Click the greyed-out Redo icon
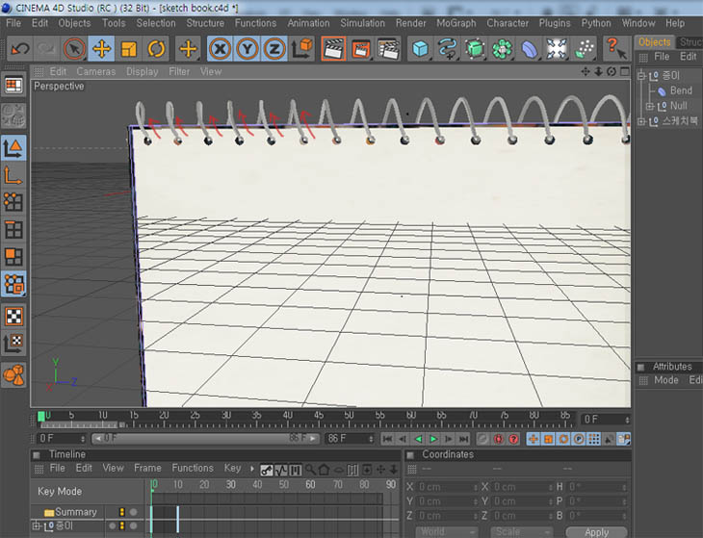Screen dimensions: 703x538 click(46, 48)
